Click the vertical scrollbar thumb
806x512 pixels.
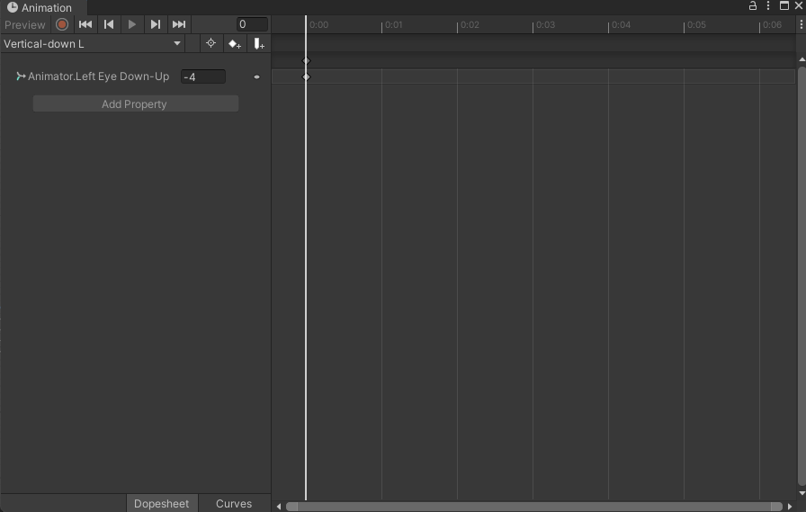point(802,276)
